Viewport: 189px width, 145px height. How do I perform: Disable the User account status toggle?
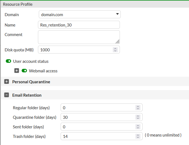point(8,61)
